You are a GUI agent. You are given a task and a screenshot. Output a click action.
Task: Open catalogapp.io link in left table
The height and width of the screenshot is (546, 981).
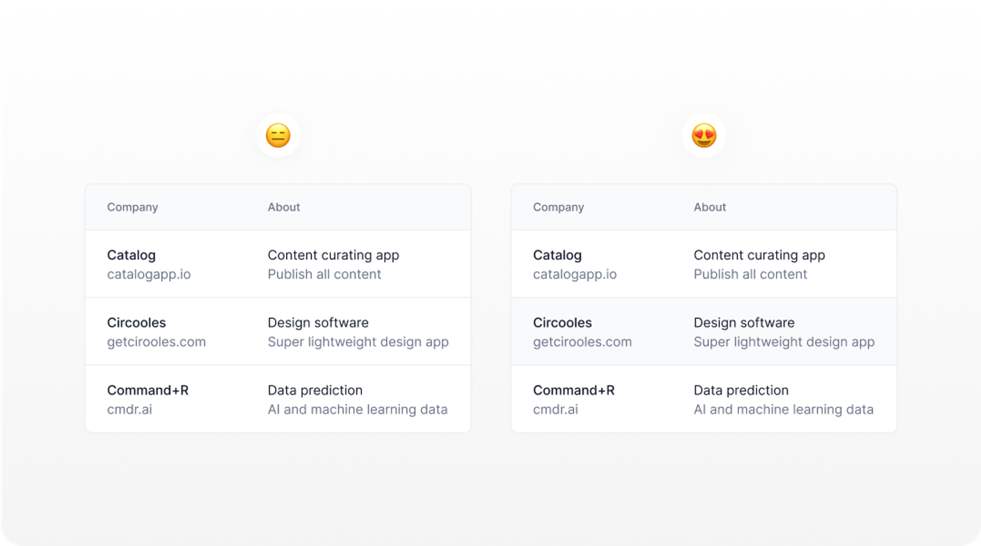[x=149, y=274]
